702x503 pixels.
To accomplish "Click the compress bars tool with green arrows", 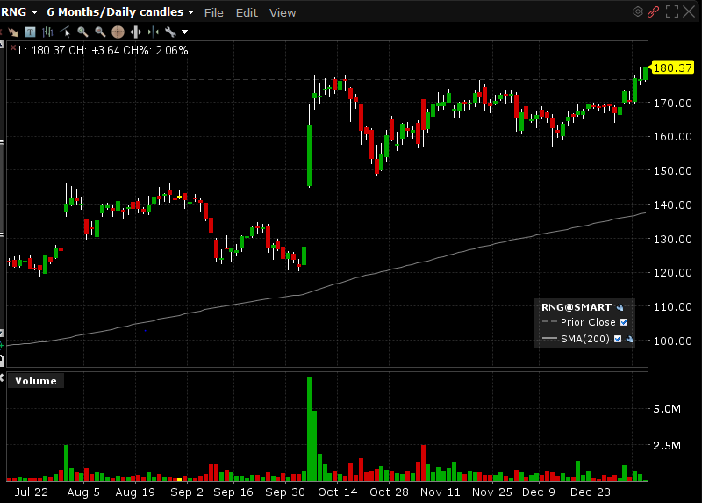I will (x=153, y=32).
